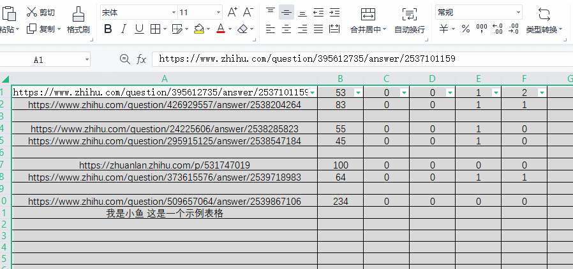This screenshot has width=573, height=269.
Task: Select the column E header
Action: (479, 79)
